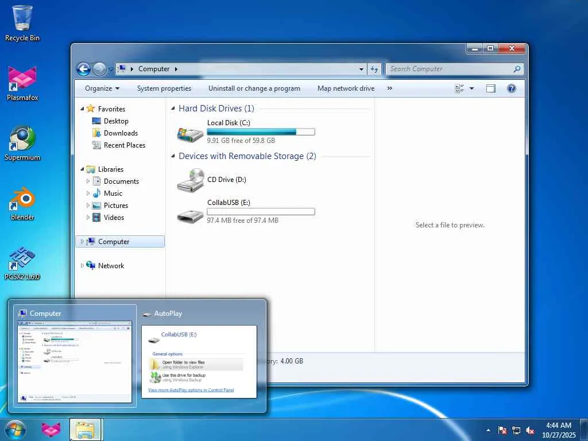This screenshot has width=588, height=441.
Task: Select Computer in navigation pane
Action: [x=120, y=242]
